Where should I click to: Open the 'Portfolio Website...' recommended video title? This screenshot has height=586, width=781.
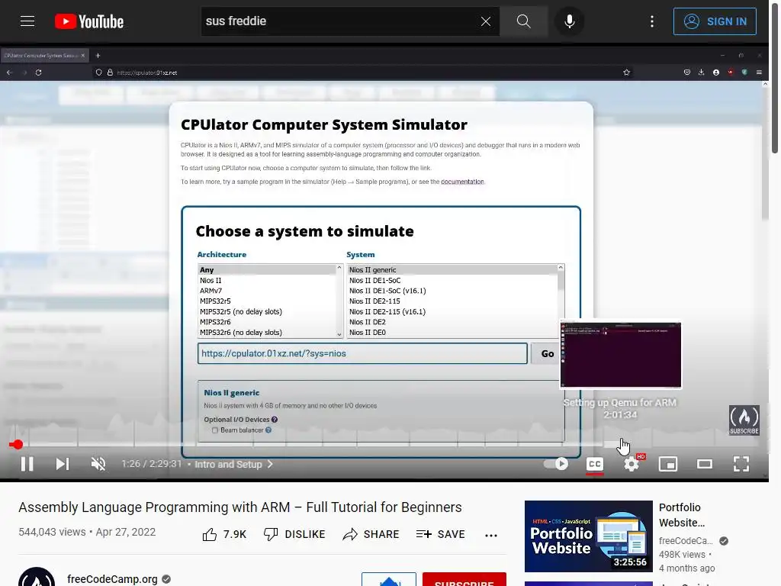(681, 515)
